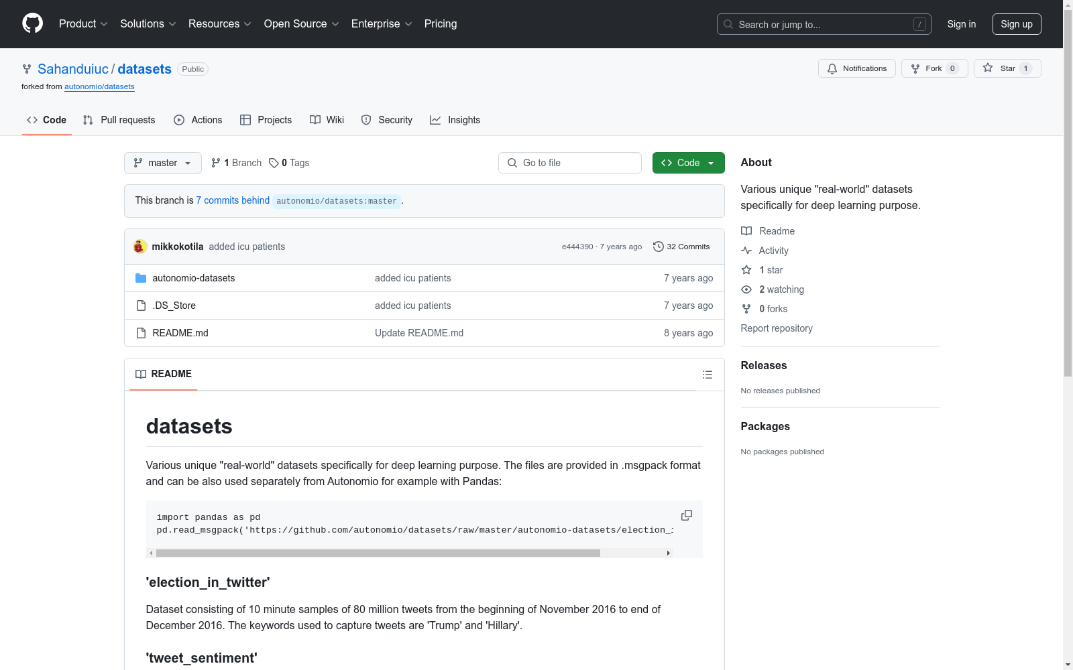The height and width of the screenshot is (670, 1073).
Task: Open the 7 commits behind link
Action: 233,200
